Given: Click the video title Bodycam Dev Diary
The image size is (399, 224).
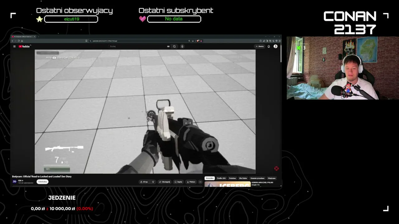Looking at the screenshot, I should click(x=42, y=176).
